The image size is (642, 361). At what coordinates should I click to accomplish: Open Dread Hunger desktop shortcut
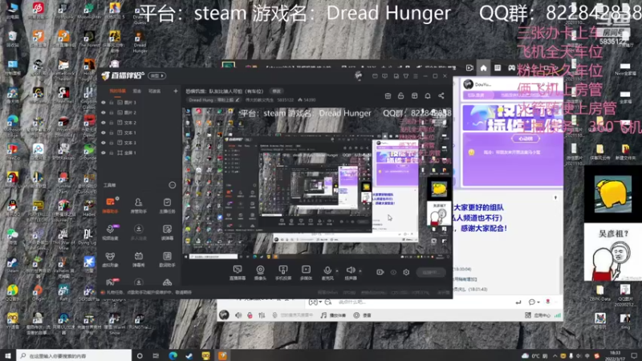pyautogui.click(x=140, y=43)
